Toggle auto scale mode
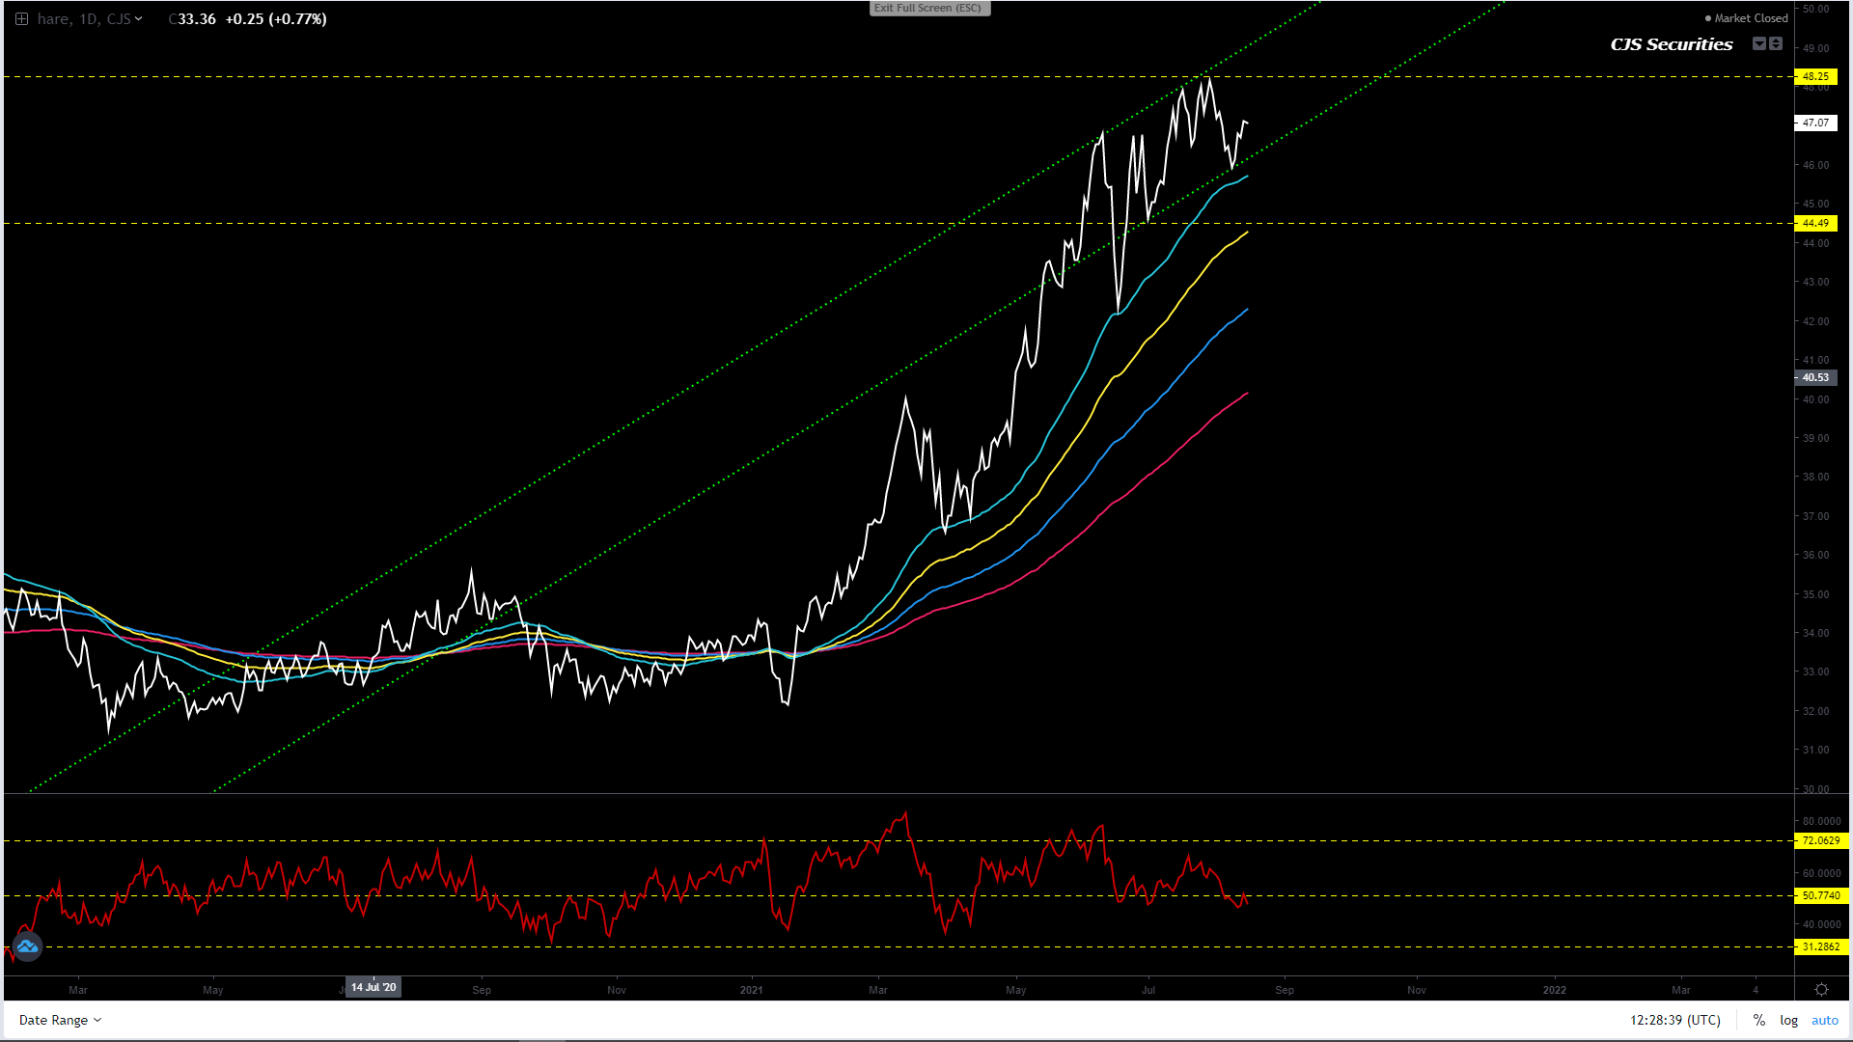 tap(1824, 1020)
